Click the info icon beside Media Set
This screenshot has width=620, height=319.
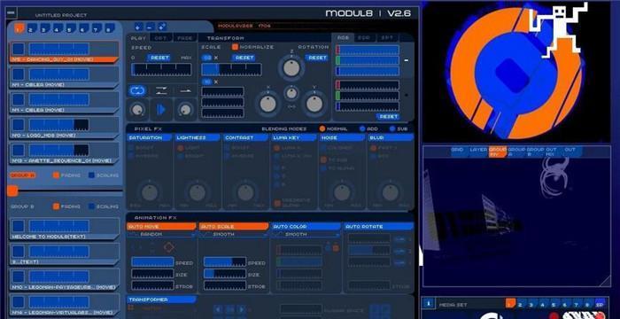click(x=428, y=304)
